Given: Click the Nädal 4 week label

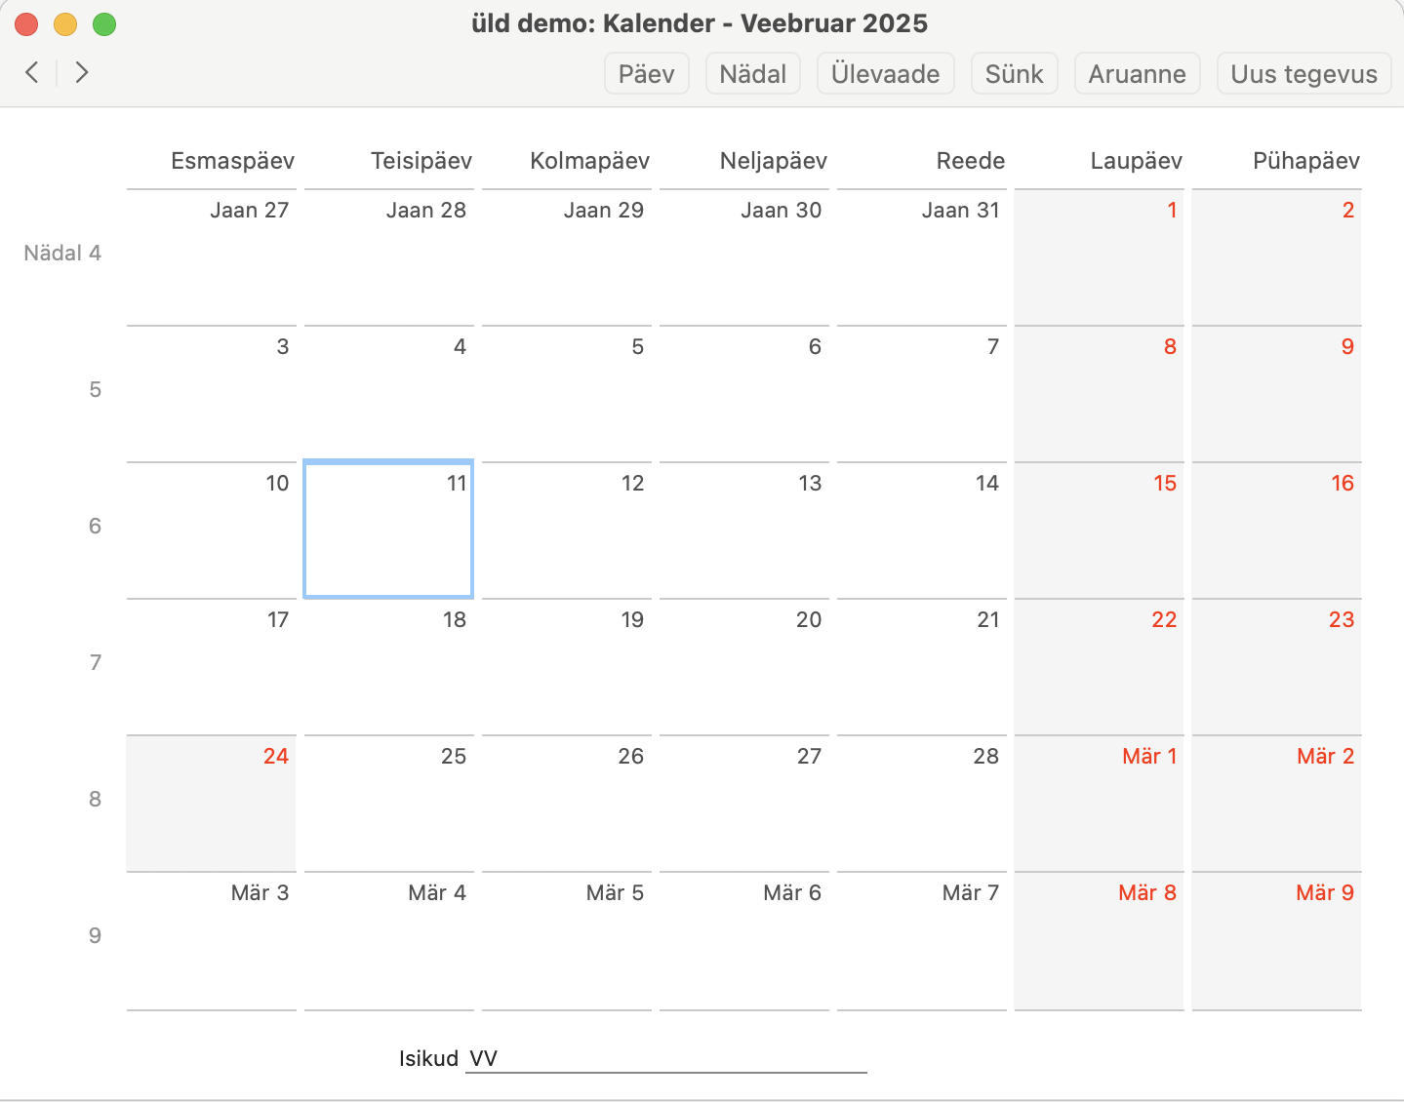Looking at the screenshot, I should pos(62,254).
